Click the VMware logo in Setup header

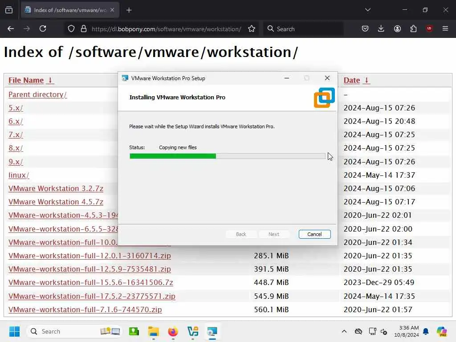324,98
